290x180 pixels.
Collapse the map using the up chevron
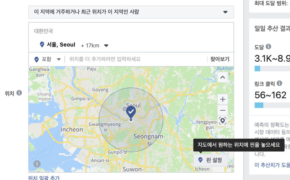pyautogui.click(x=223, y=77)
